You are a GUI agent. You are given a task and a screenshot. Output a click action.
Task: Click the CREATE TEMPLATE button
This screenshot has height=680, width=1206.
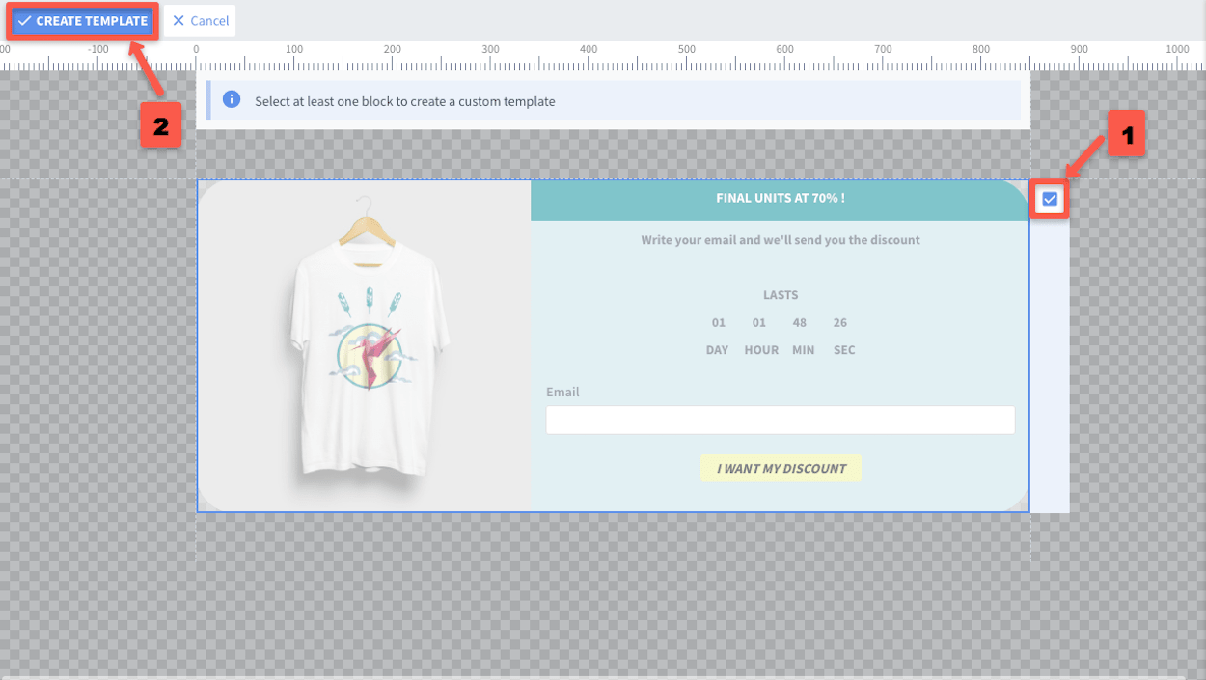(82, 21)
